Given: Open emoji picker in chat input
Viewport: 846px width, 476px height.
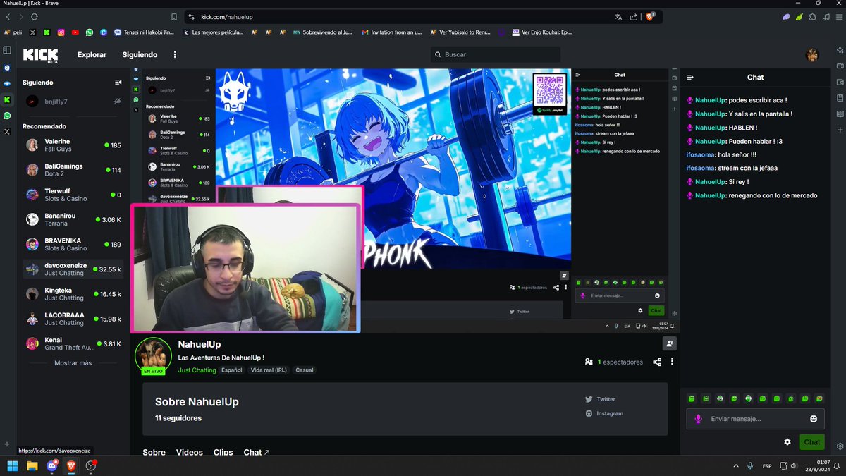Looking at the screenshot, I should click(814, 419).
